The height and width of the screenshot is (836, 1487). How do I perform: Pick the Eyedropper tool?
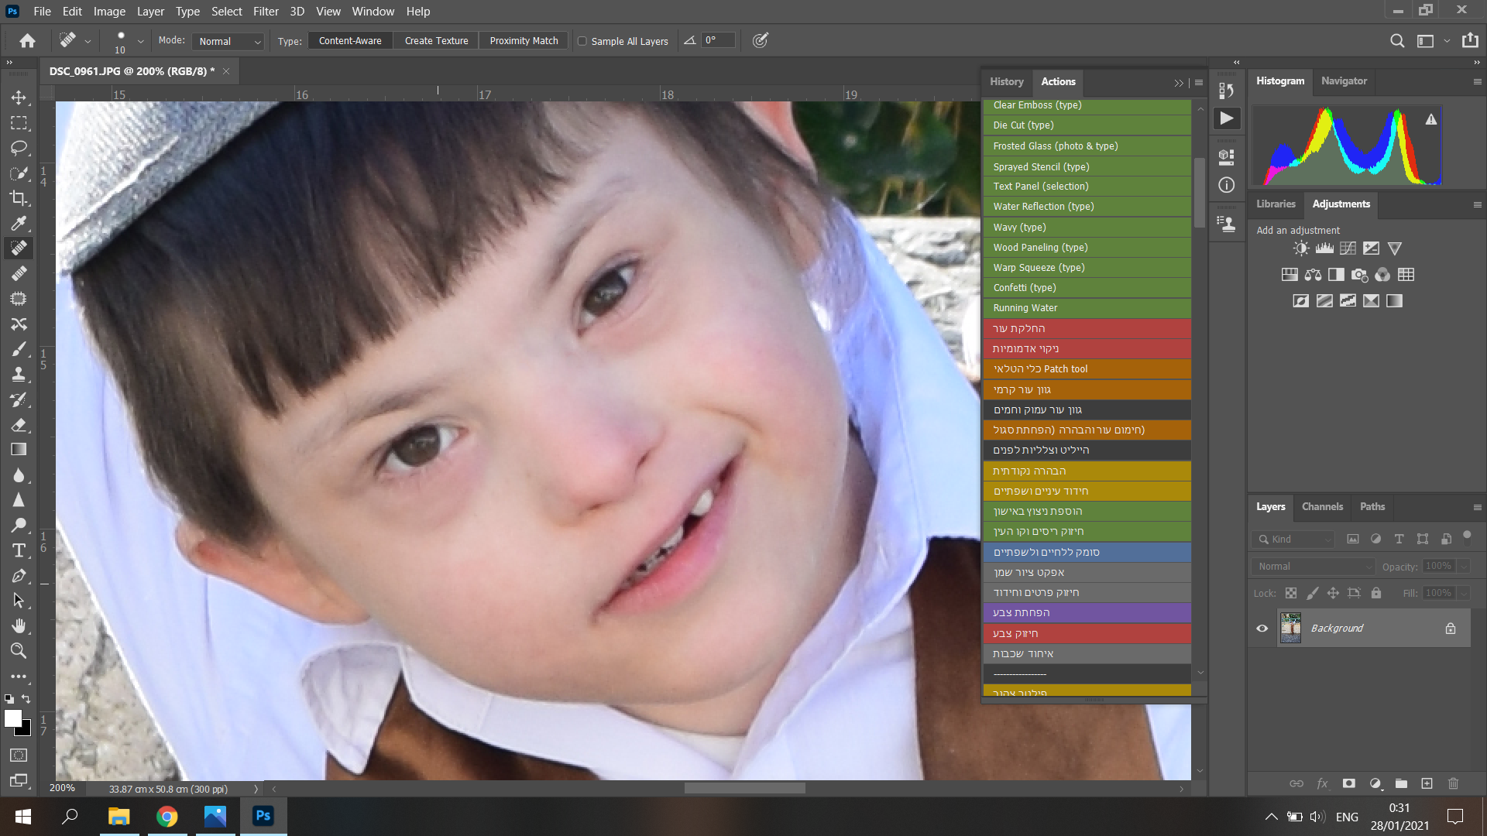click(x=19, y=224)
